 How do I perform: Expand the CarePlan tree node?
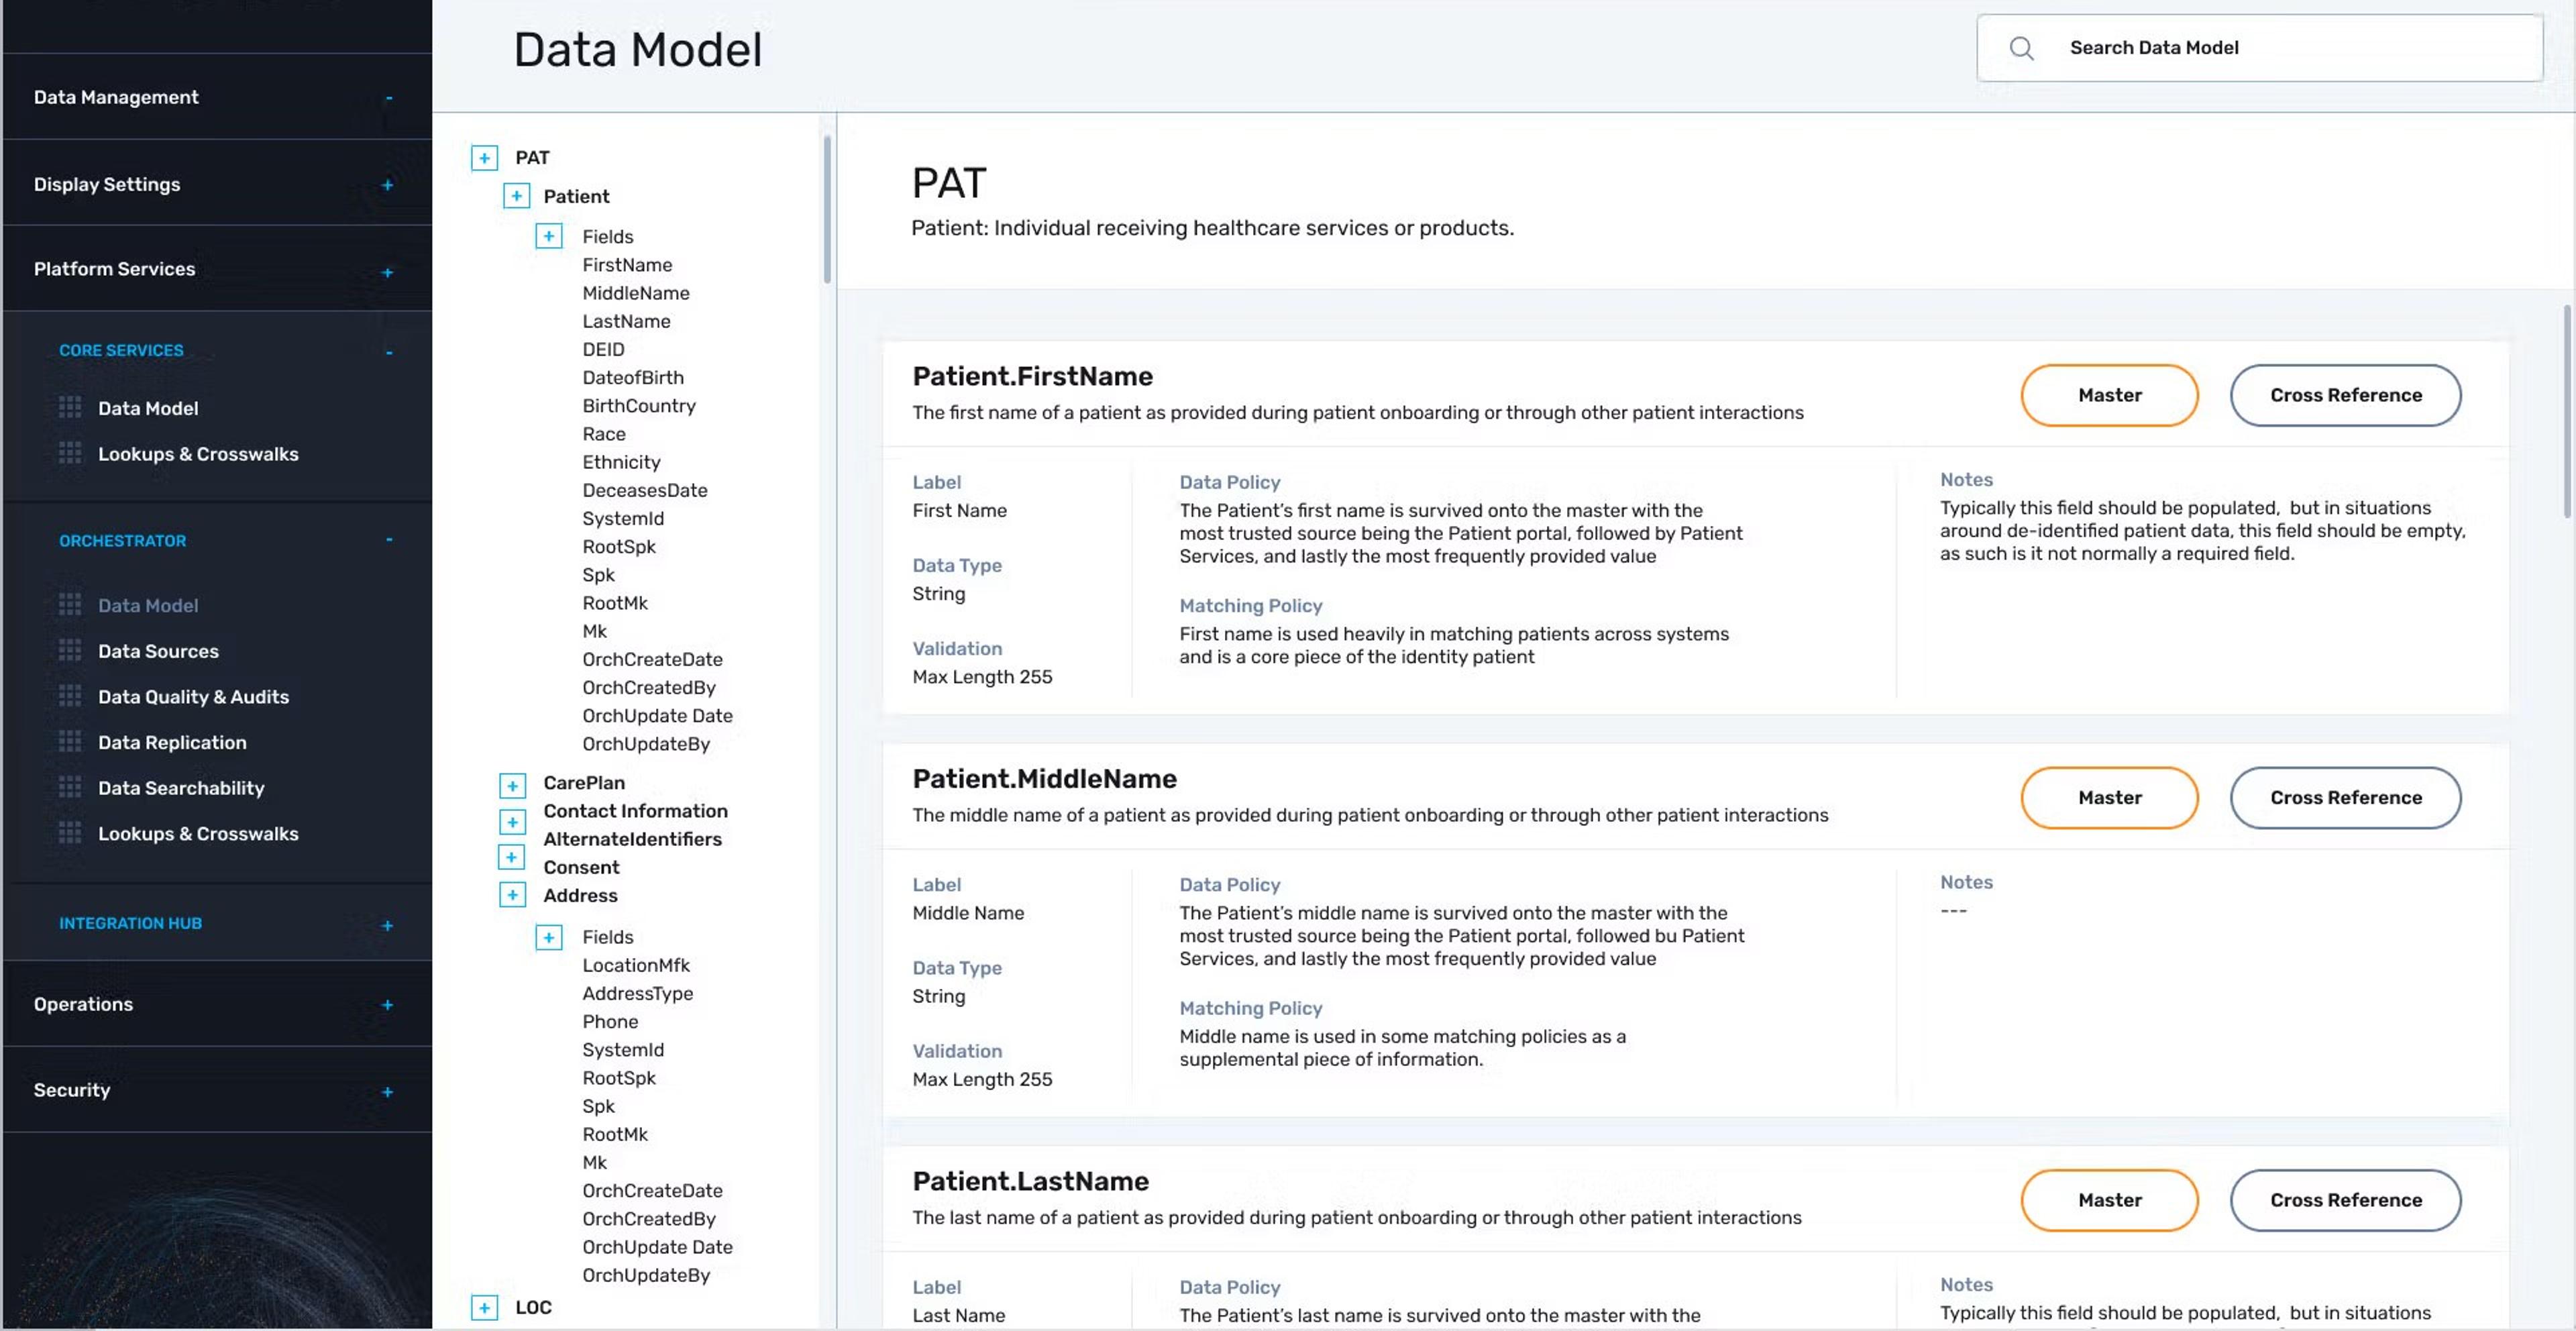tap(512, 785)
